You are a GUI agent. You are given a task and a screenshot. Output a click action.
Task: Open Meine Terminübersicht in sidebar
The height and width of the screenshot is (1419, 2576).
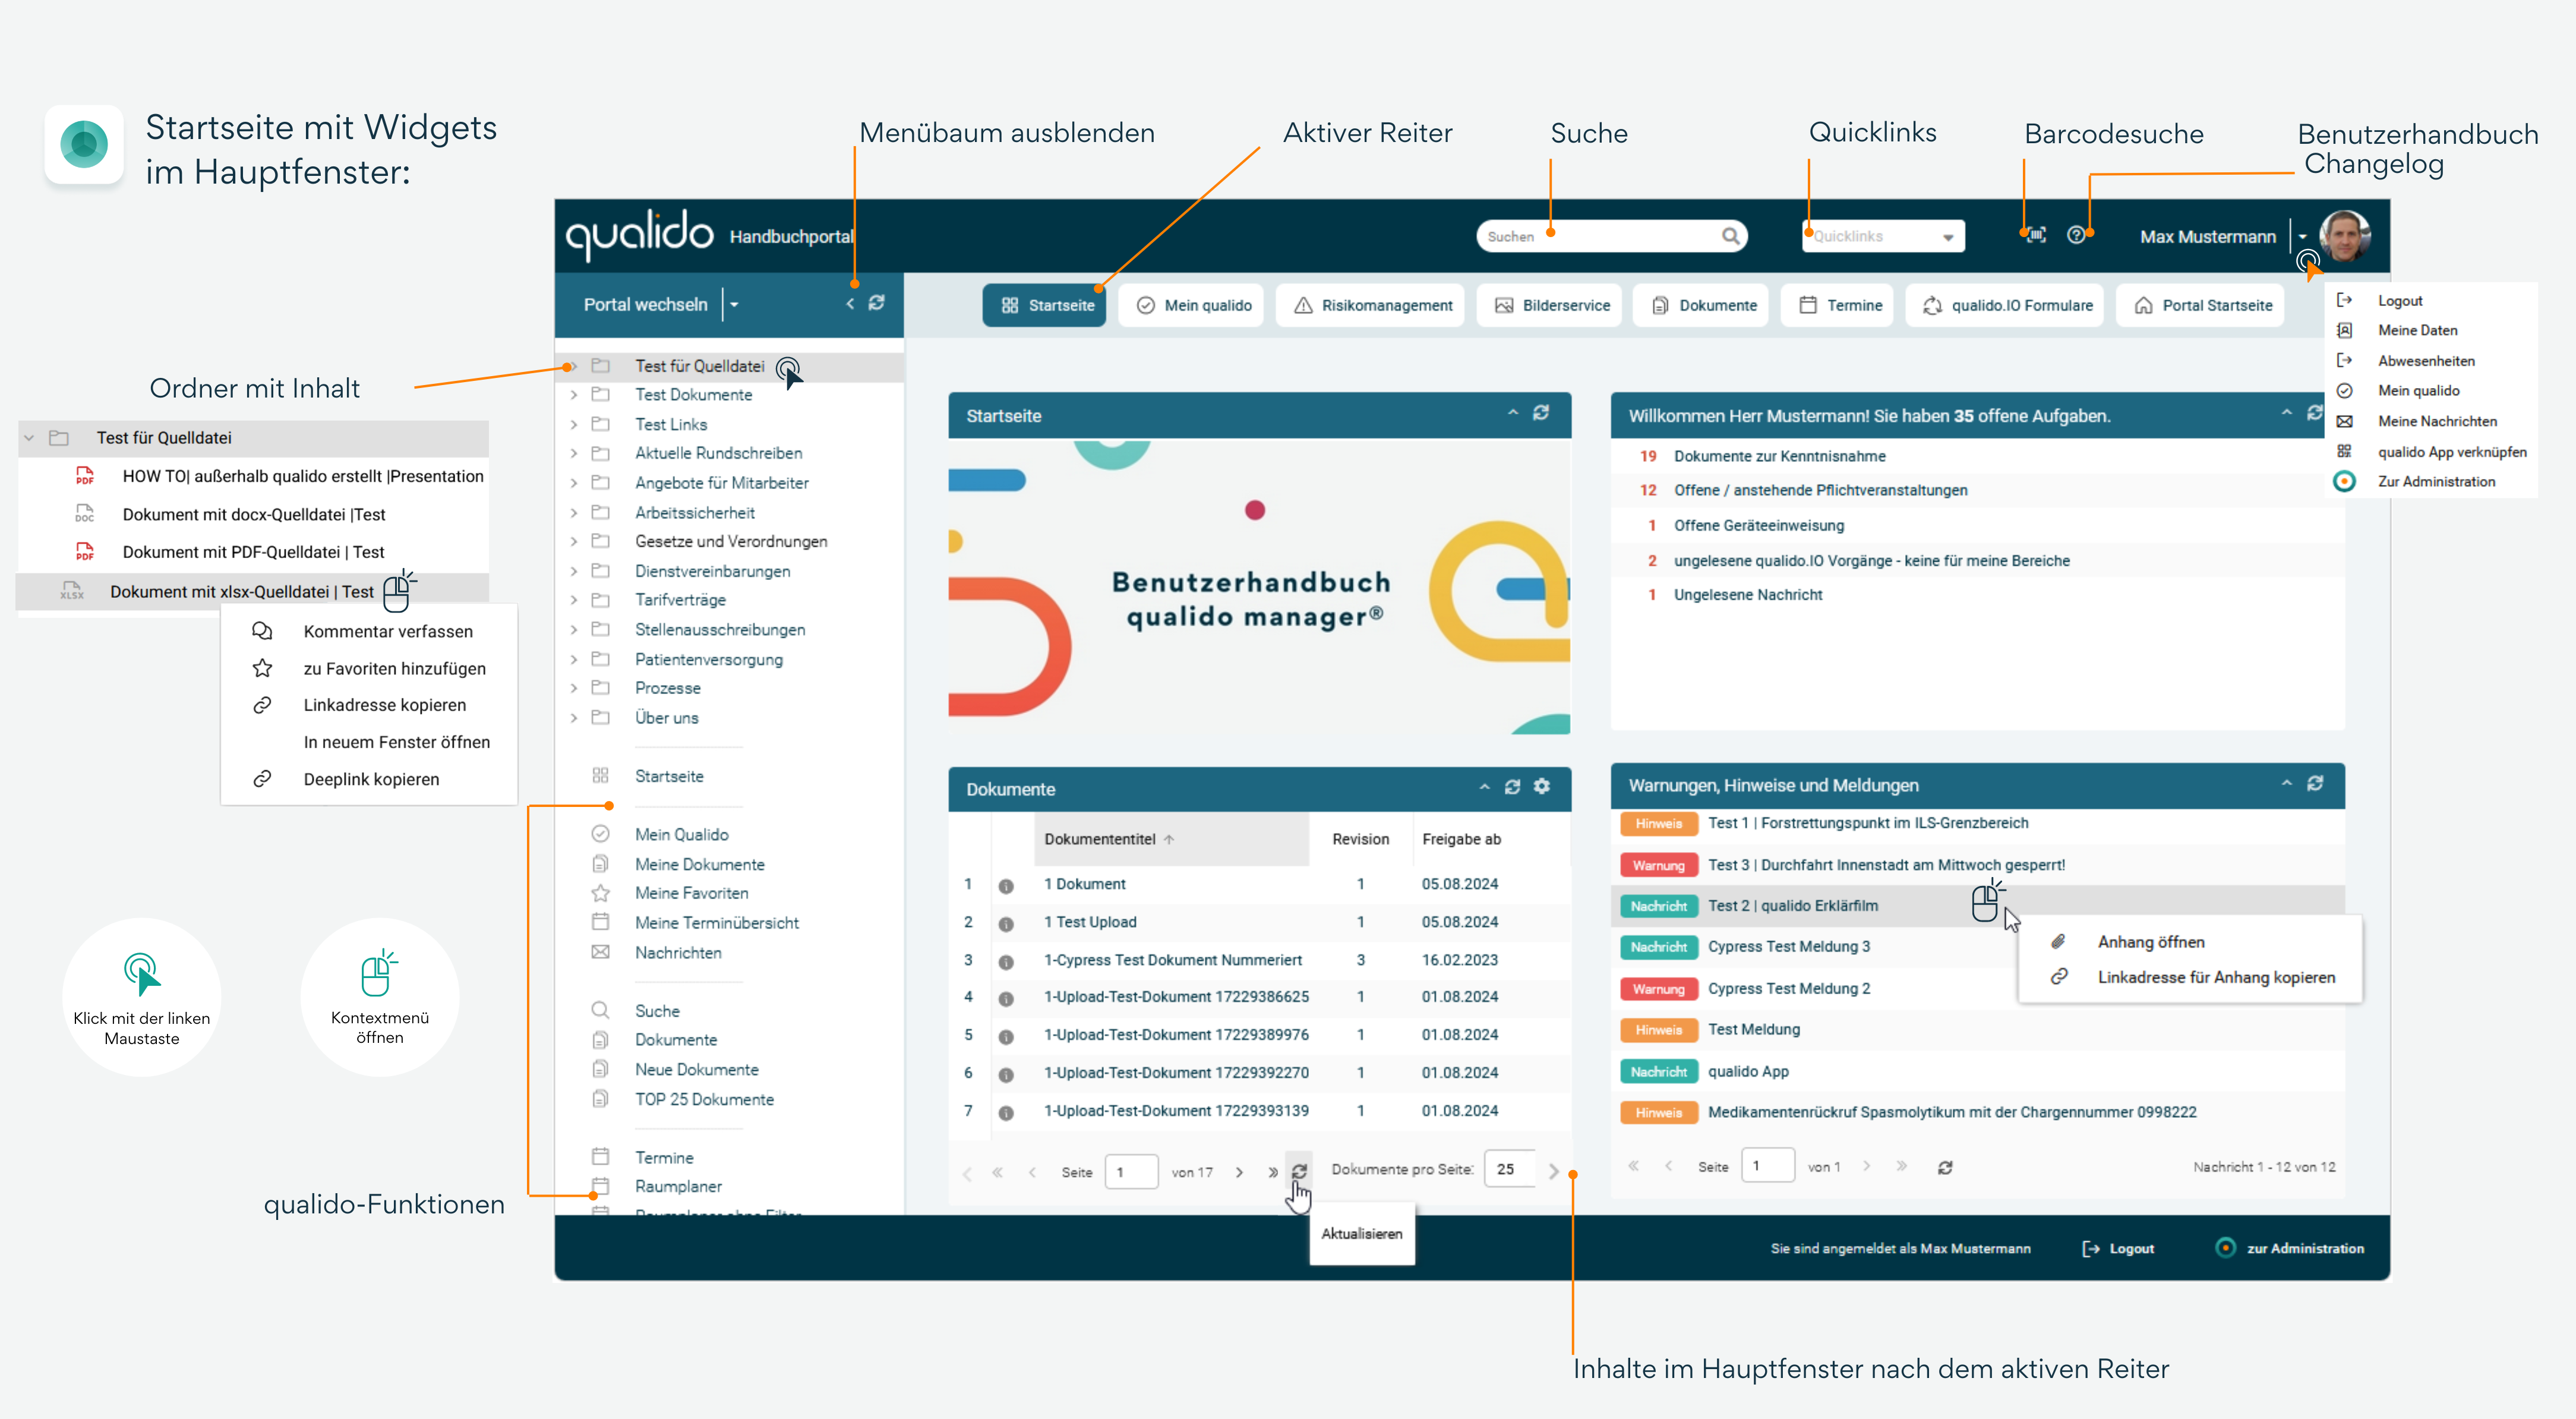(716, 922)
